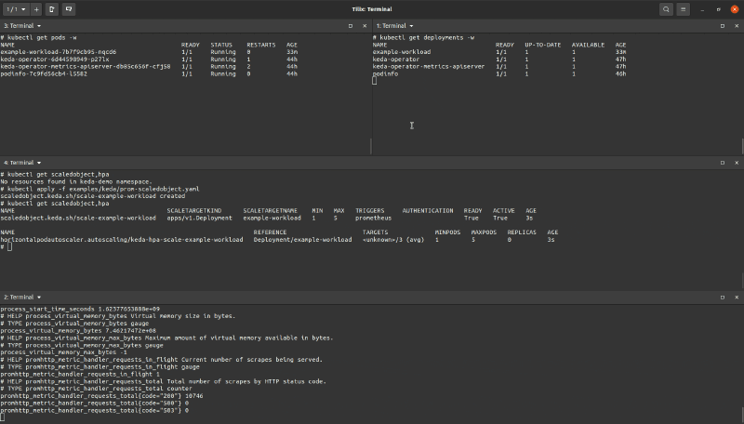Viewport: 744px width, 424px height.
Task: Click 'scaledobject.keda.sh/scale-example-workload created' line
Action: [93, 196]
